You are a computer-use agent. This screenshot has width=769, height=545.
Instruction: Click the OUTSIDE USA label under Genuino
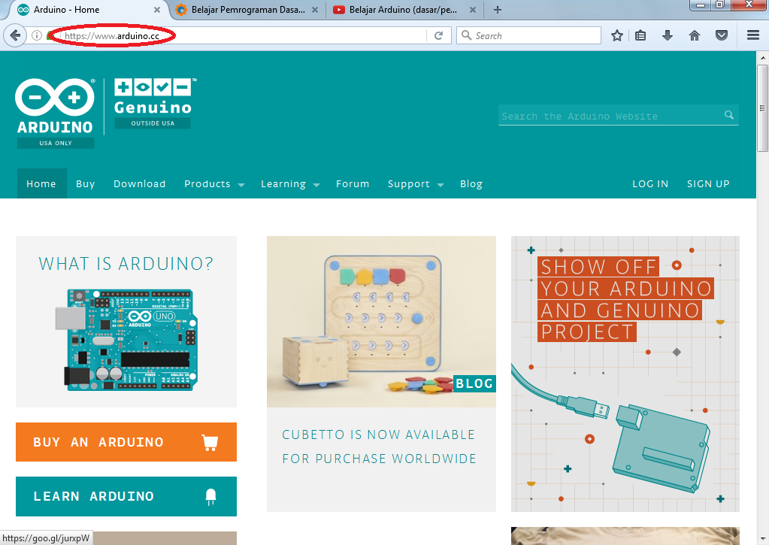[153, 123]
